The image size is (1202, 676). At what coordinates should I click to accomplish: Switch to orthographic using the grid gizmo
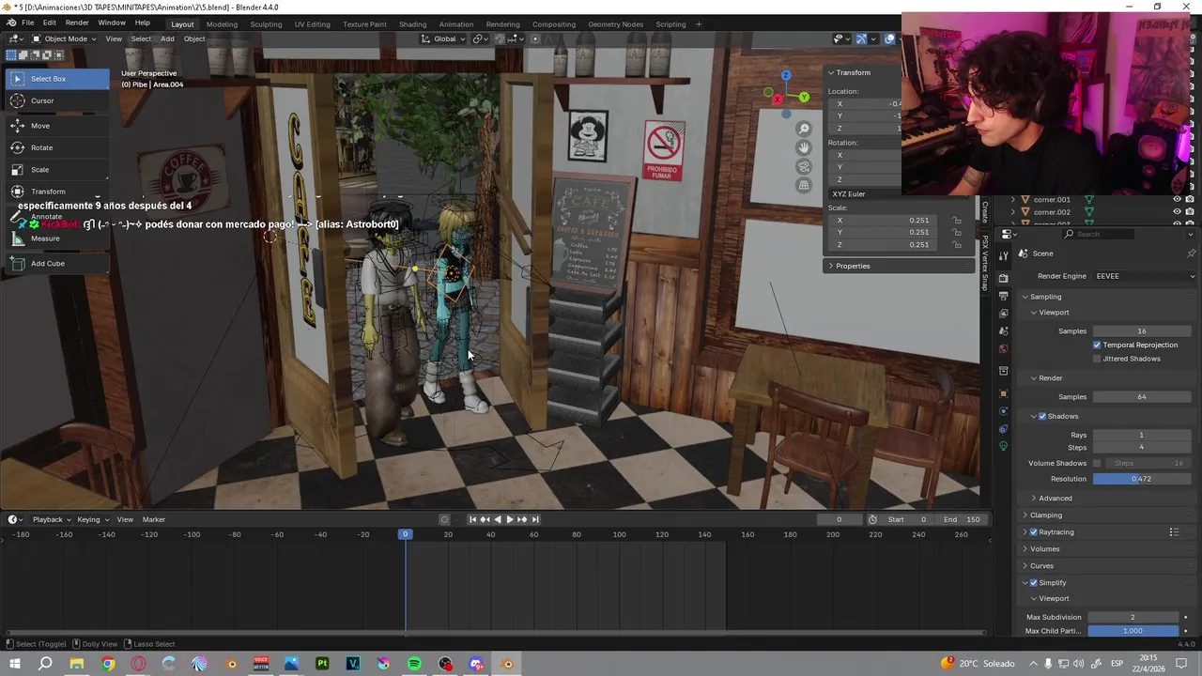coord(804,185)
